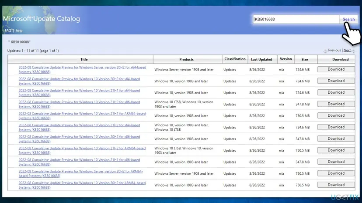Download Windows 10 21H2 ARM64 update
Image resolution: width=362 pixels, height=203 pixels.
click(x=336, y=150)
